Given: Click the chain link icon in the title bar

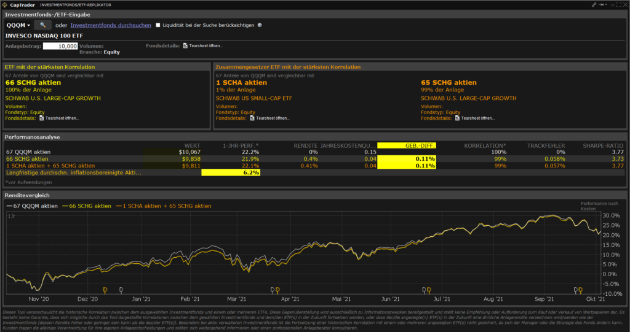Looking at the screenshot, I should 594,5.
